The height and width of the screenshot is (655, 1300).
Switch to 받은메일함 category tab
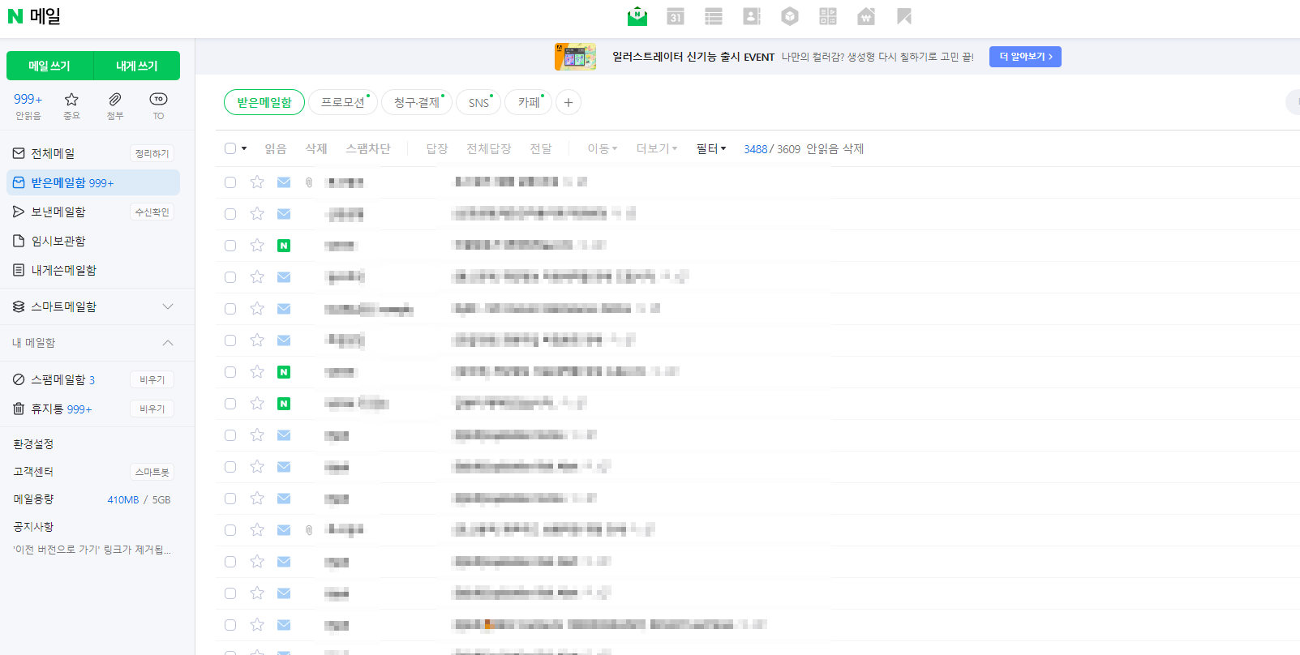264,102
